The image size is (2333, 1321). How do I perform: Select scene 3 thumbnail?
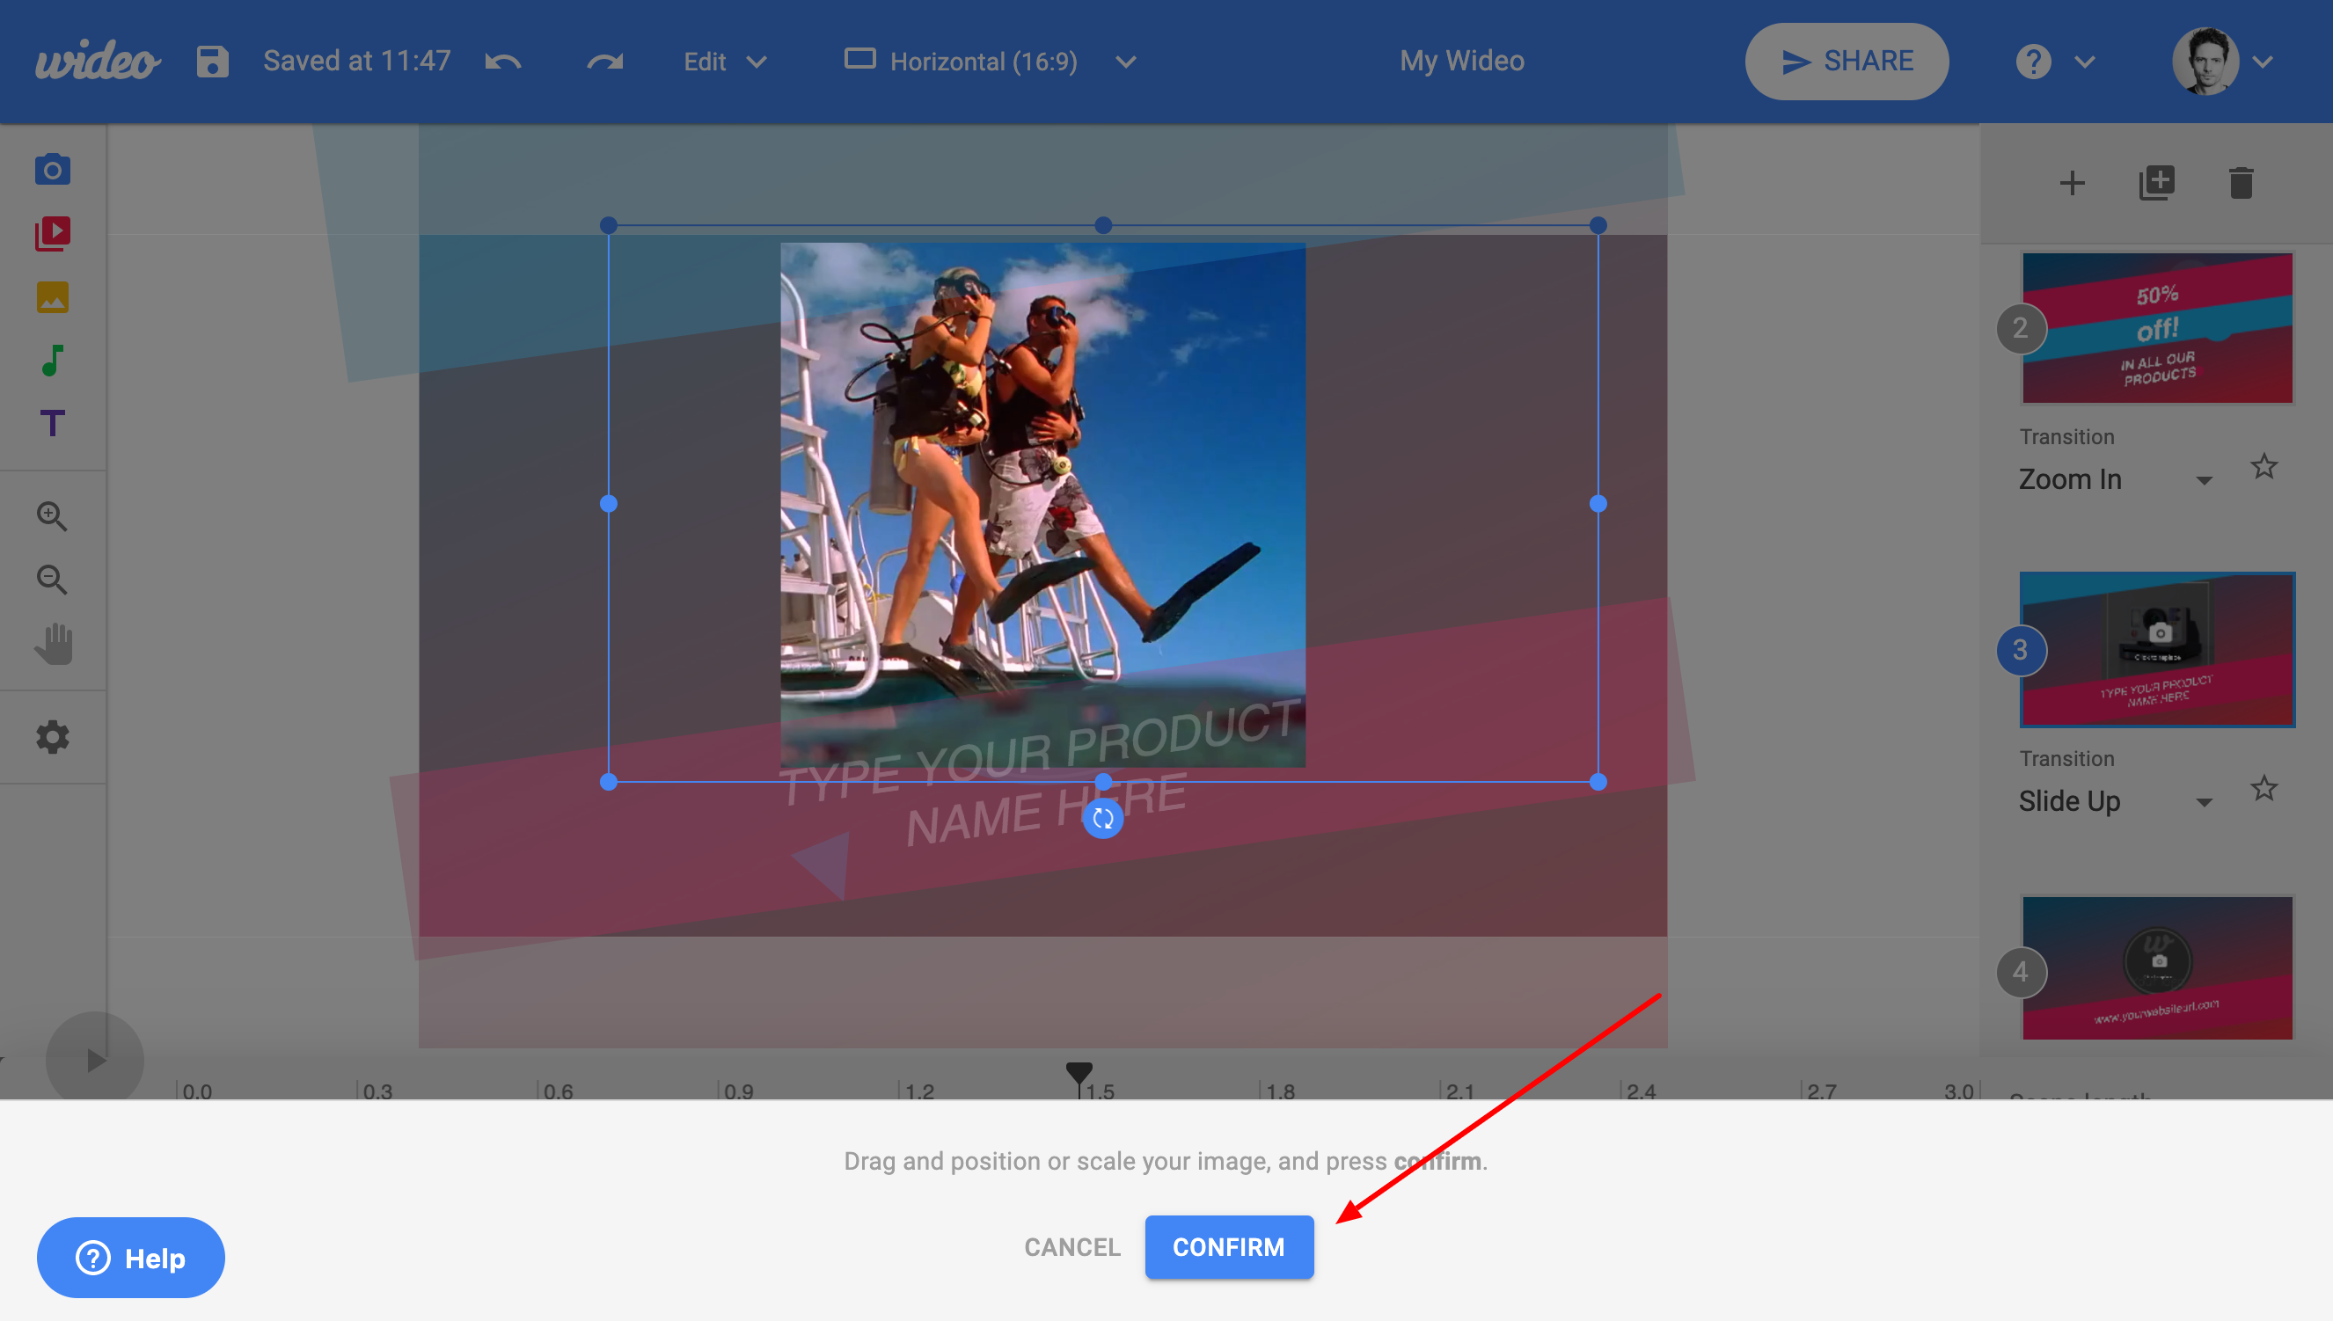tap(2157, 650)
